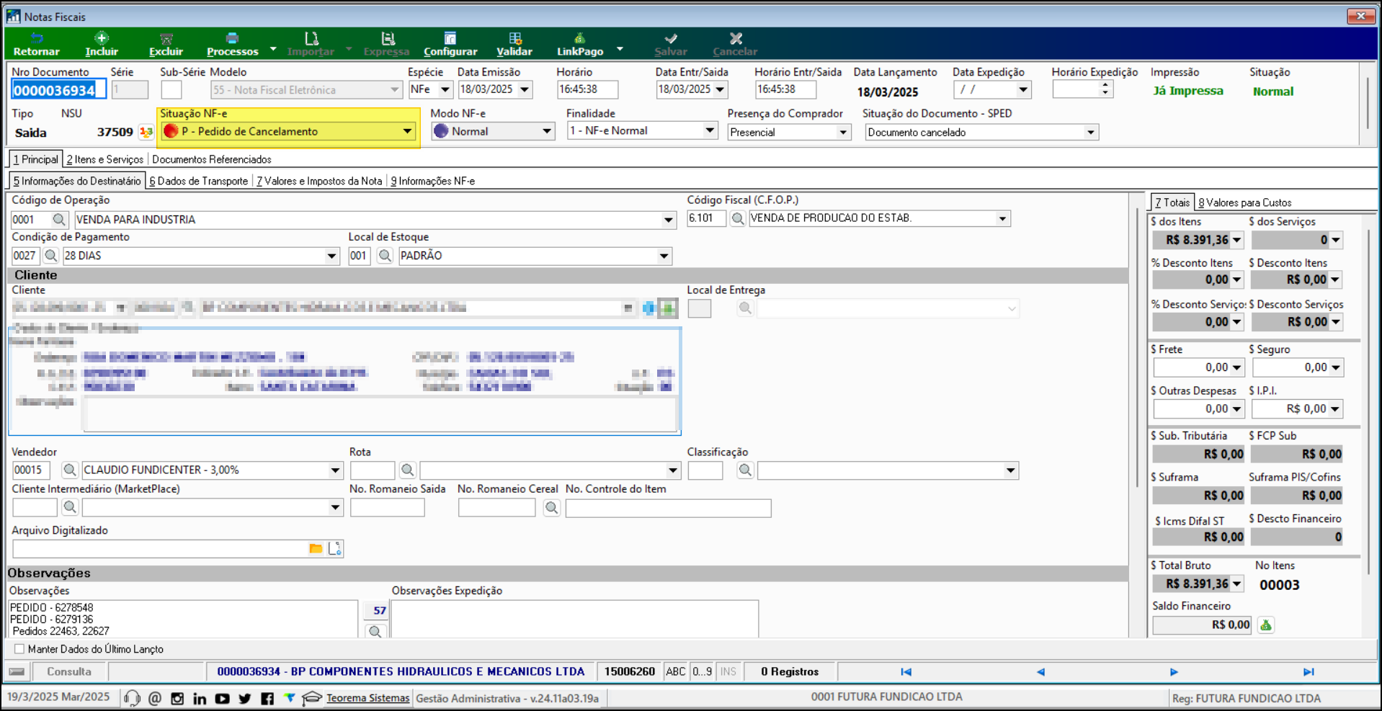Click the Local de Entrega color box
Screen dimensions: 1382x711
click(699, 308)
